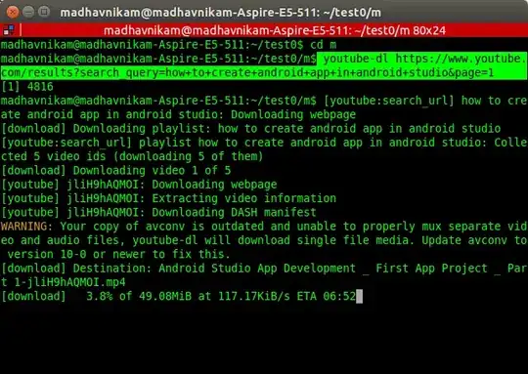Click the line ending 'Downloading webpage' after android studio
528x374 pixels.
[x=178, y=114]
